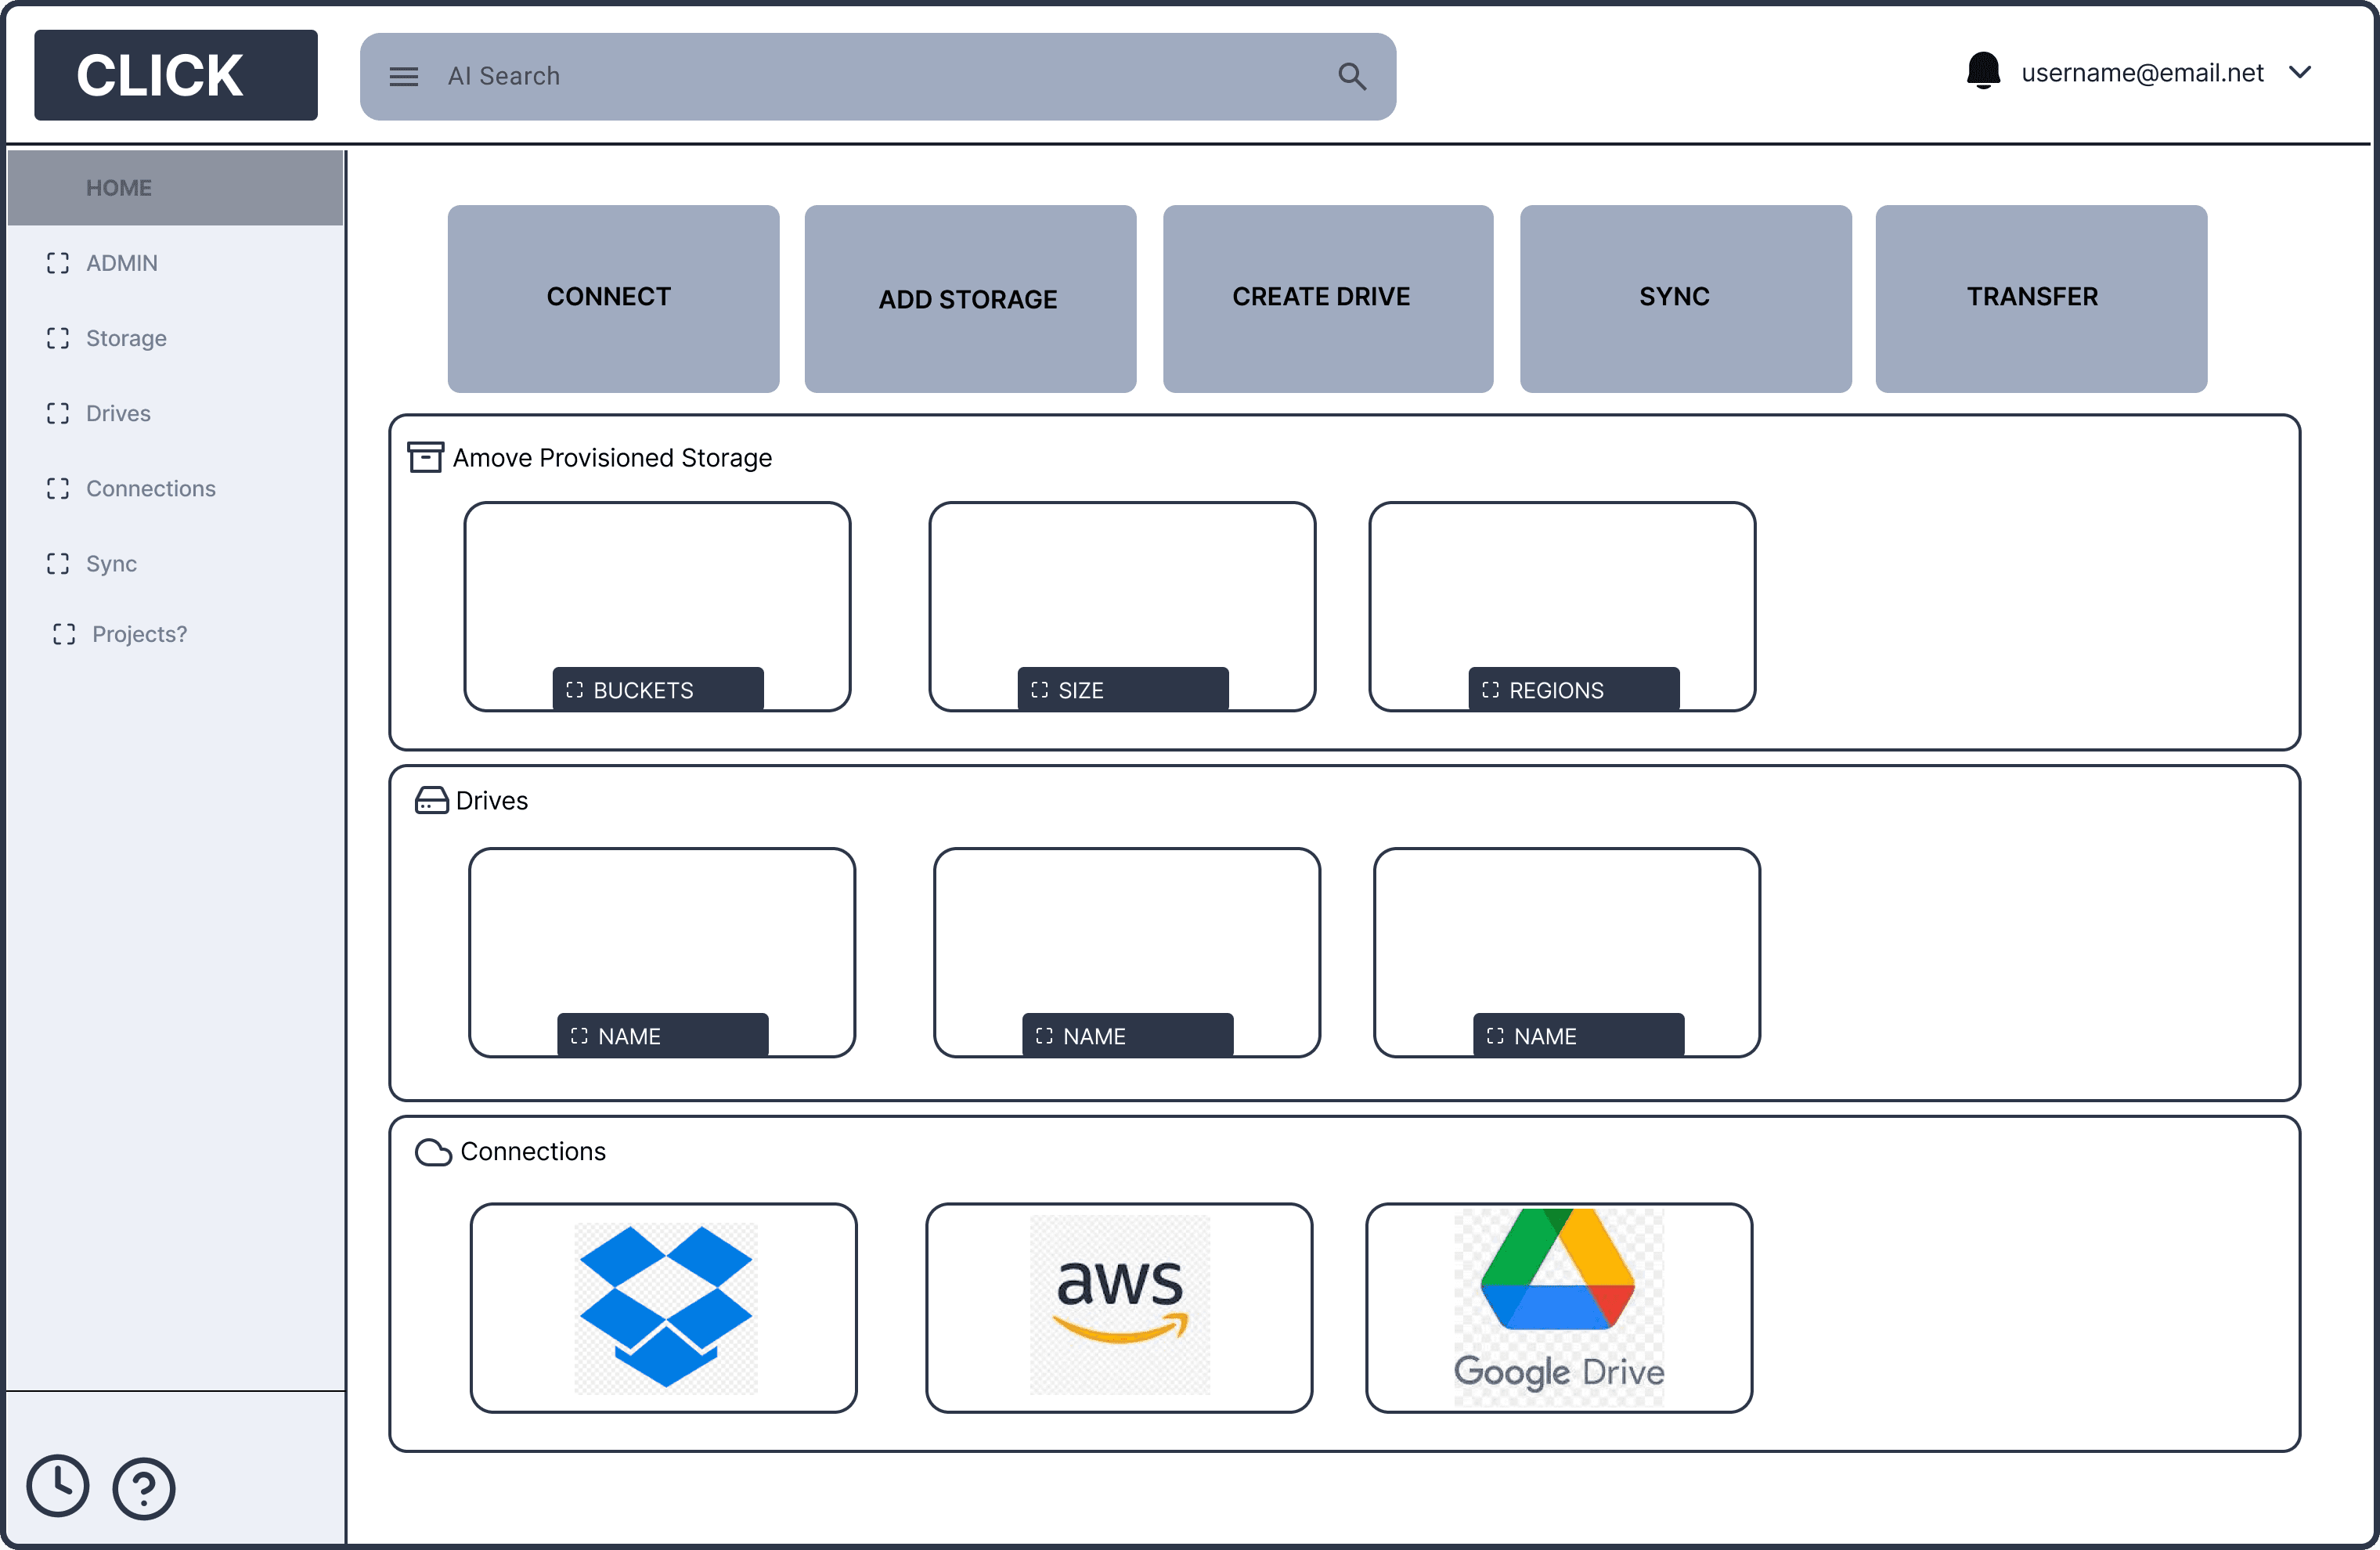The height and width of the screenshot is (1550, 2380).
Task: Open Storage in the sidebar
Action: [x=126, y=338]
